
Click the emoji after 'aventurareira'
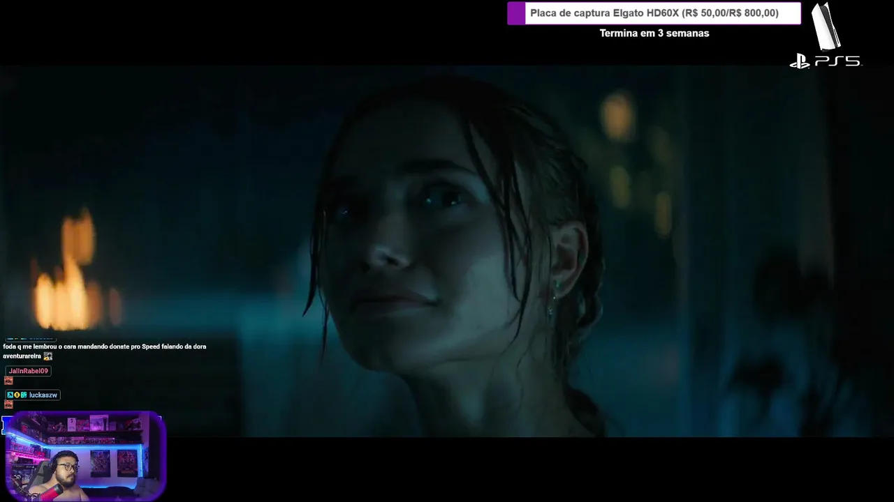point(47,356)
